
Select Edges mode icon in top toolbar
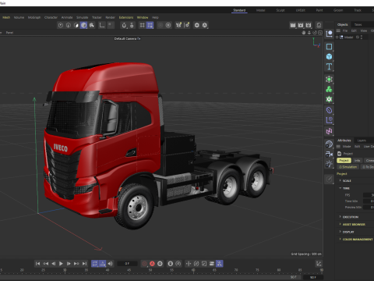pyautogui.click(x=69, y=25)
